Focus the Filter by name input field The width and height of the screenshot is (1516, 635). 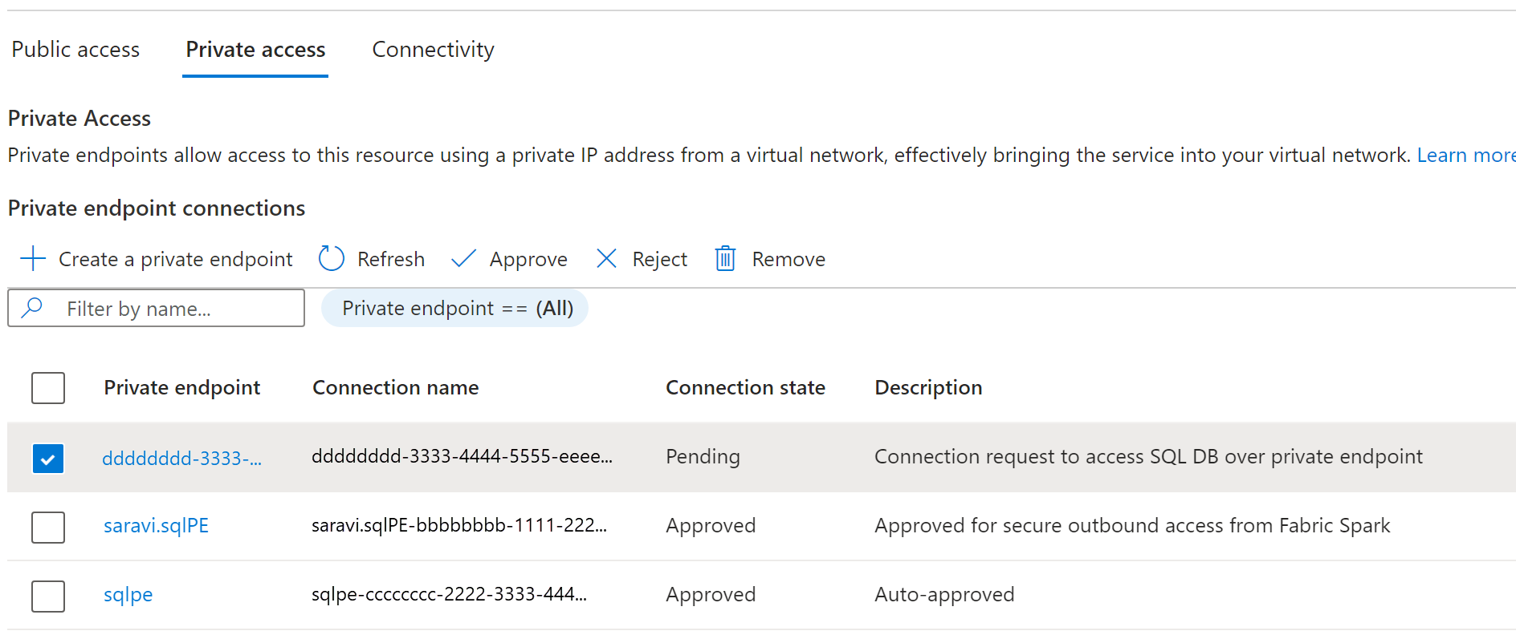[x=156, y=308]
